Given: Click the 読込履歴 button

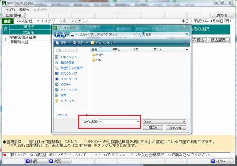Looking at the screenshot, I should click(x=218, y=40).
